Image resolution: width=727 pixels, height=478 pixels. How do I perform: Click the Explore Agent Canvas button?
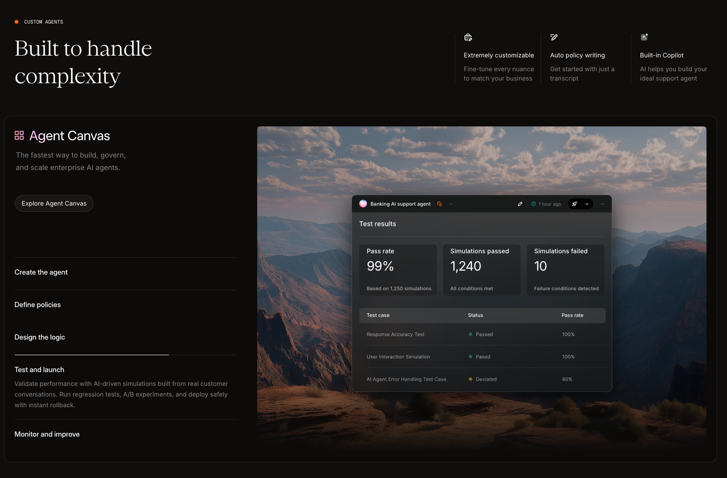click(54, 203)
